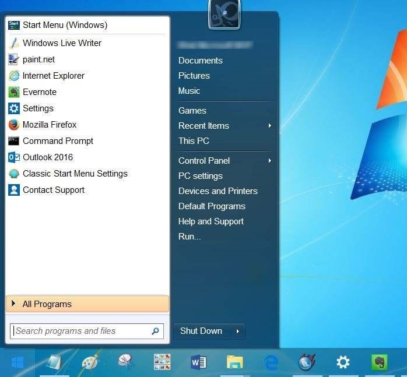Click Run...
This screenshot has height=377, width=407.
point(190,237)
